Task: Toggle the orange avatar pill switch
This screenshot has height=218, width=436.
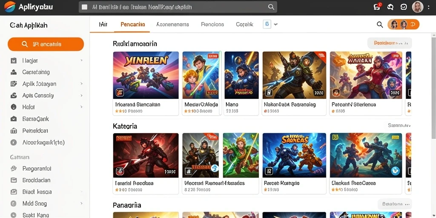Action: coord(403,24)
